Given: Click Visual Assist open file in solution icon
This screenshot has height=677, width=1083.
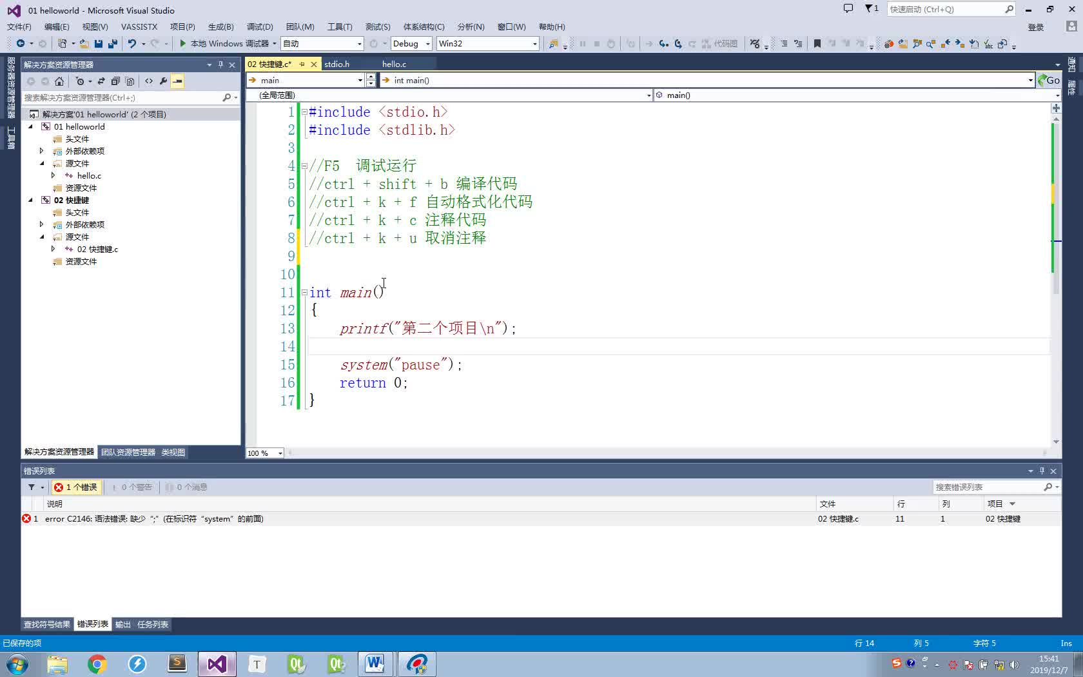Looking at the screenshot, I should coord(903,43).
